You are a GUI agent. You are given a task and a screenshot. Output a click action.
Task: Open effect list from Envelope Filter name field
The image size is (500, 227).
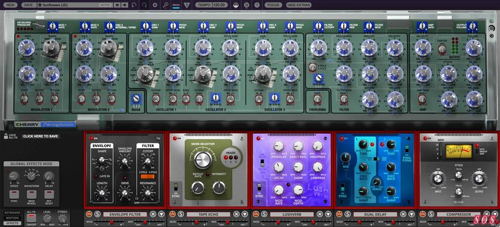click(125, 214)
